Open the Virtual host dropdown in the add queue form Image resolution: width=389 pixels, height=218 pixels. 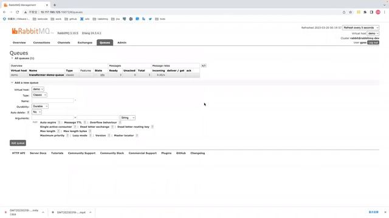(x=38, y=89)
